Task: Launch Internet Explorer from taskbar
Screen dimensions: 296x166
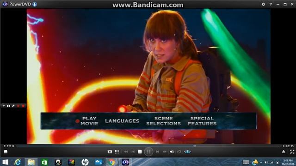Action: pyautogui.click(x=18, y=162)
